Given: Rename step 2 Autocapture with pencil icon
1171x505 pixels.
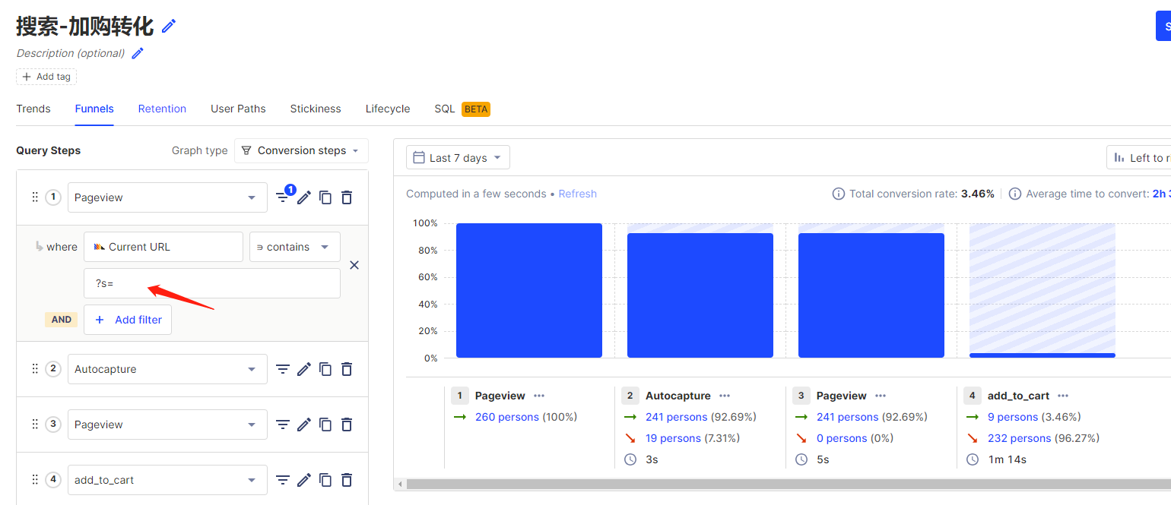Looking at the screenshot, I should pyautogui.click(x=304, y=369).
